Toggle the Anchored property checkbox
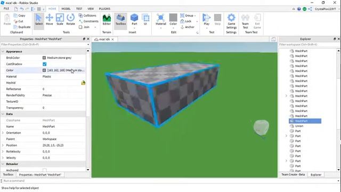Screen dimensions: 341x192 point(45,170)
